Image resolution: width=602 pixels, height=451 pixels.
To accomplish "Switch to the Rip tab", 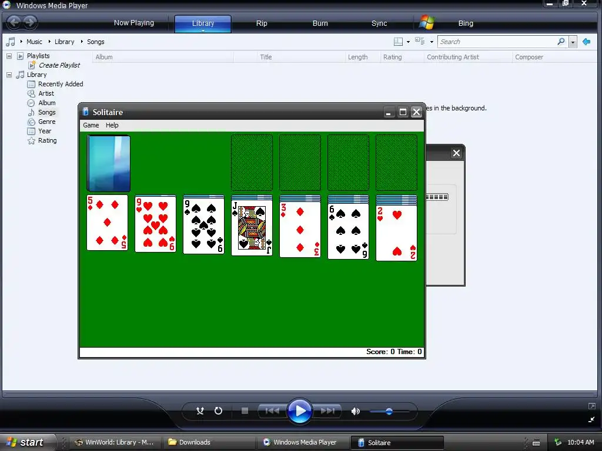I will click(x=262, y=23).
